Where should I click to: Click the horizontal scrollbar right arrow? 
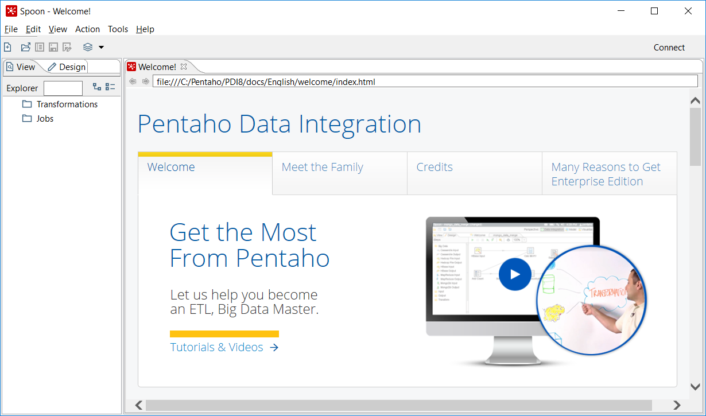(x=677, y=406)
